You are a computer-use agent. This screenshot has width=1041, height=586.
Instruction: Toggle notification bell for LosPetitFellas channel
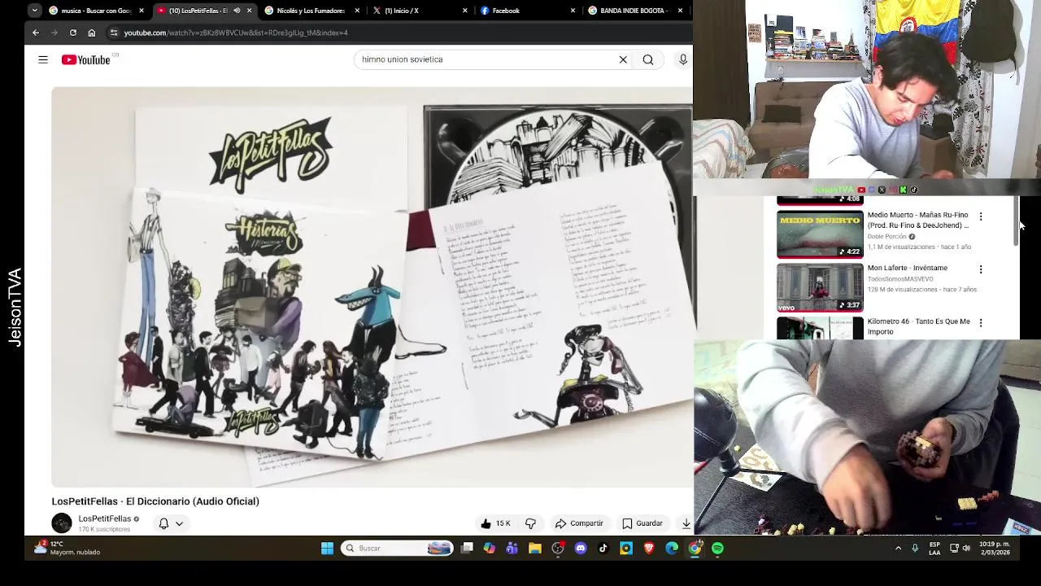click(163, 523)
